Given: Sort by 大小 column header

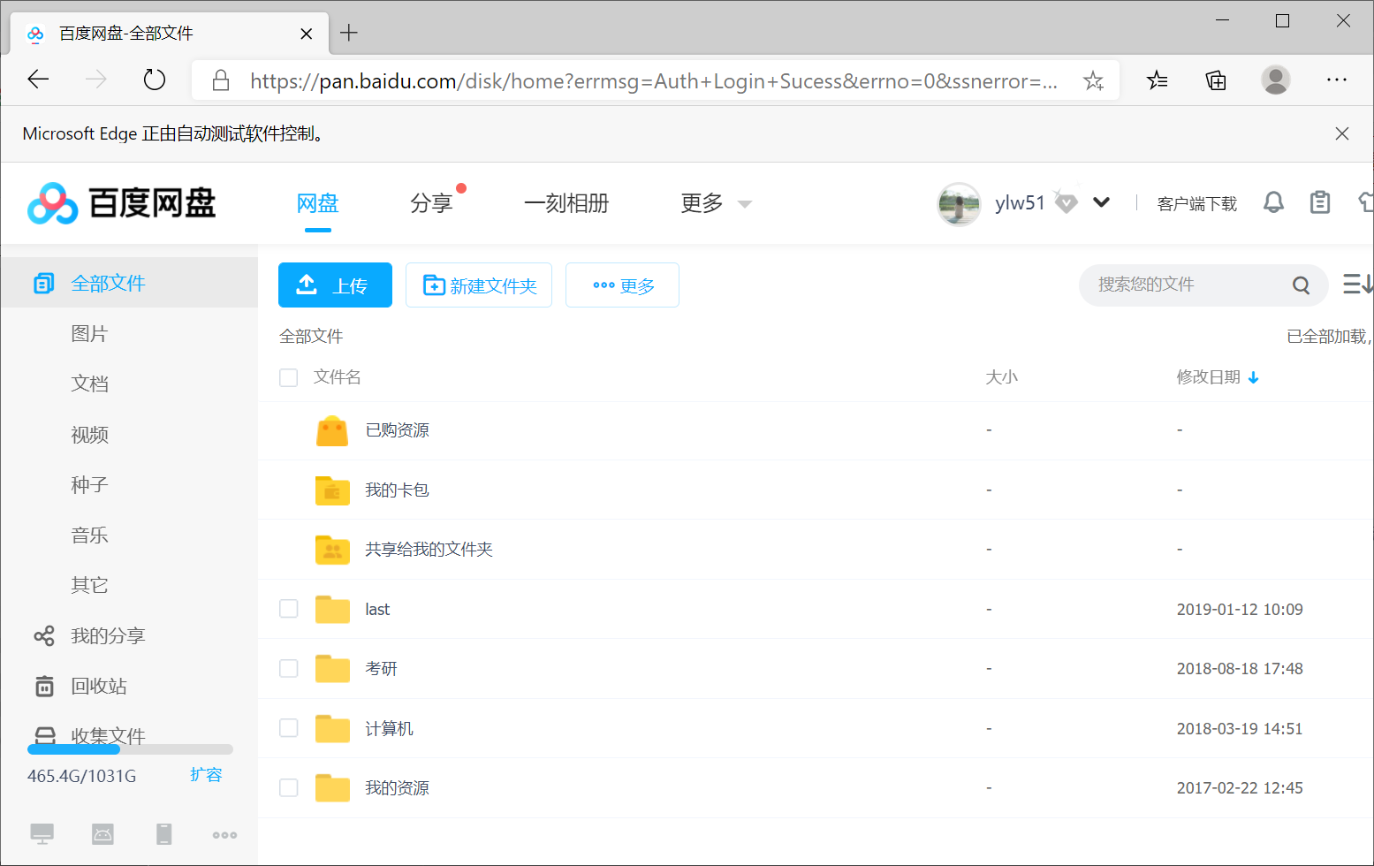Looking at the screenshot, I should coord(1001,377).
